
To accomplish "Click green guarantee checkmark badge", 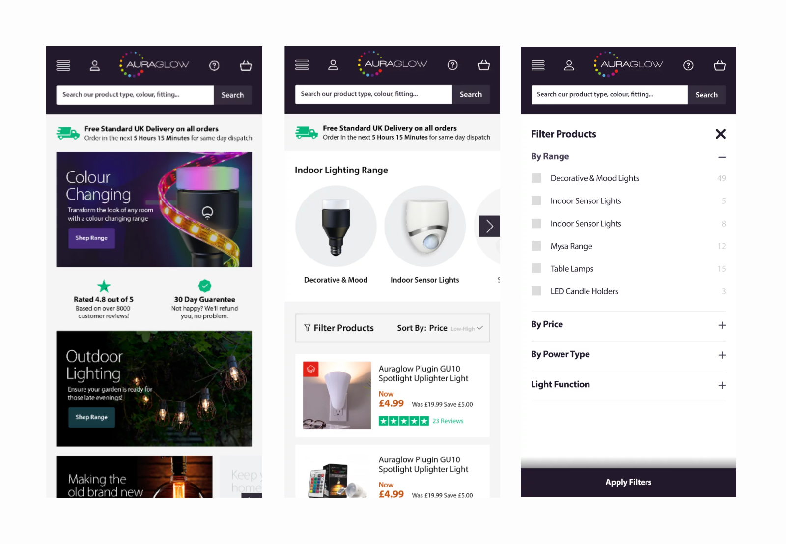I will click(205, 286).
